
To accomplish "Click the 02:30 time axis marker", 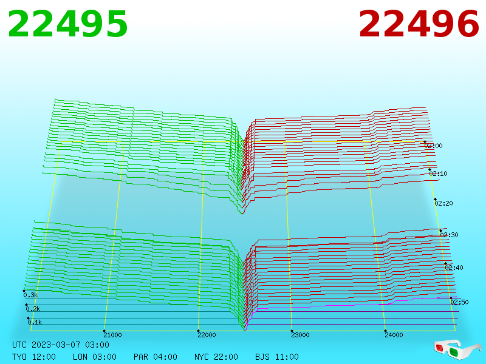I will pyautogui.click(x=449, y=235).
